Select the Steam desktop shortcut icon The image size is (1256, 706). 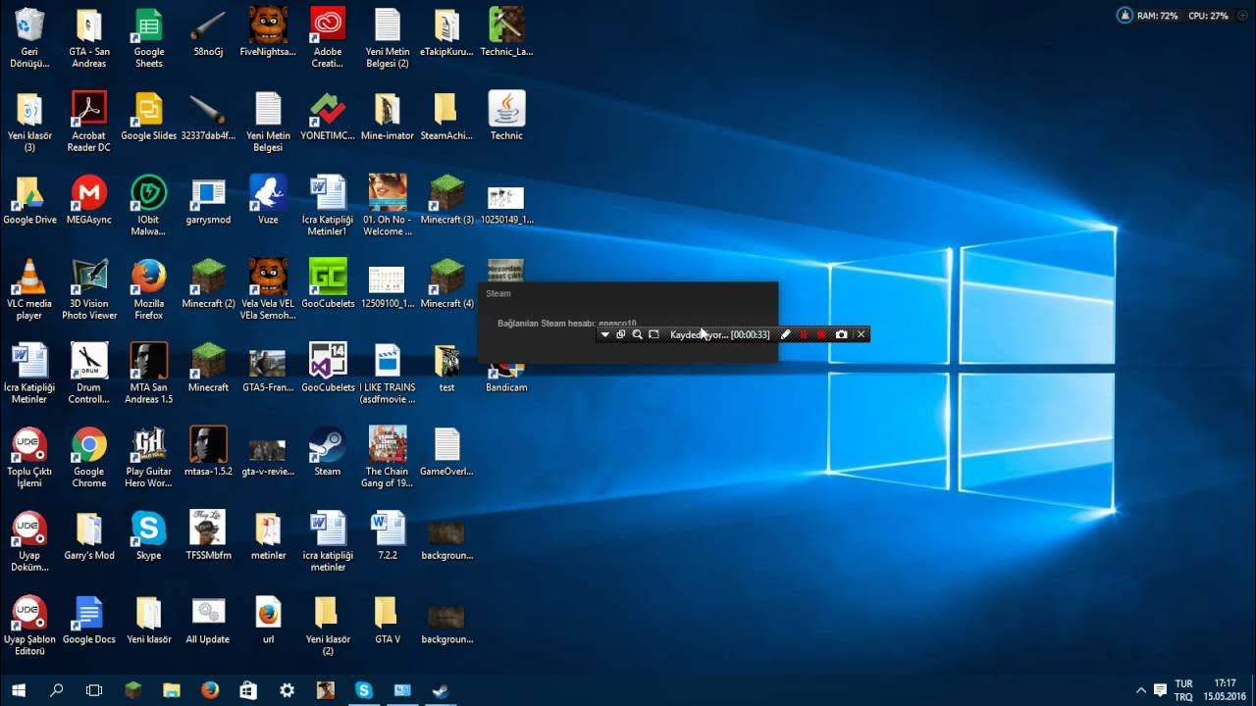click(328, 451)
